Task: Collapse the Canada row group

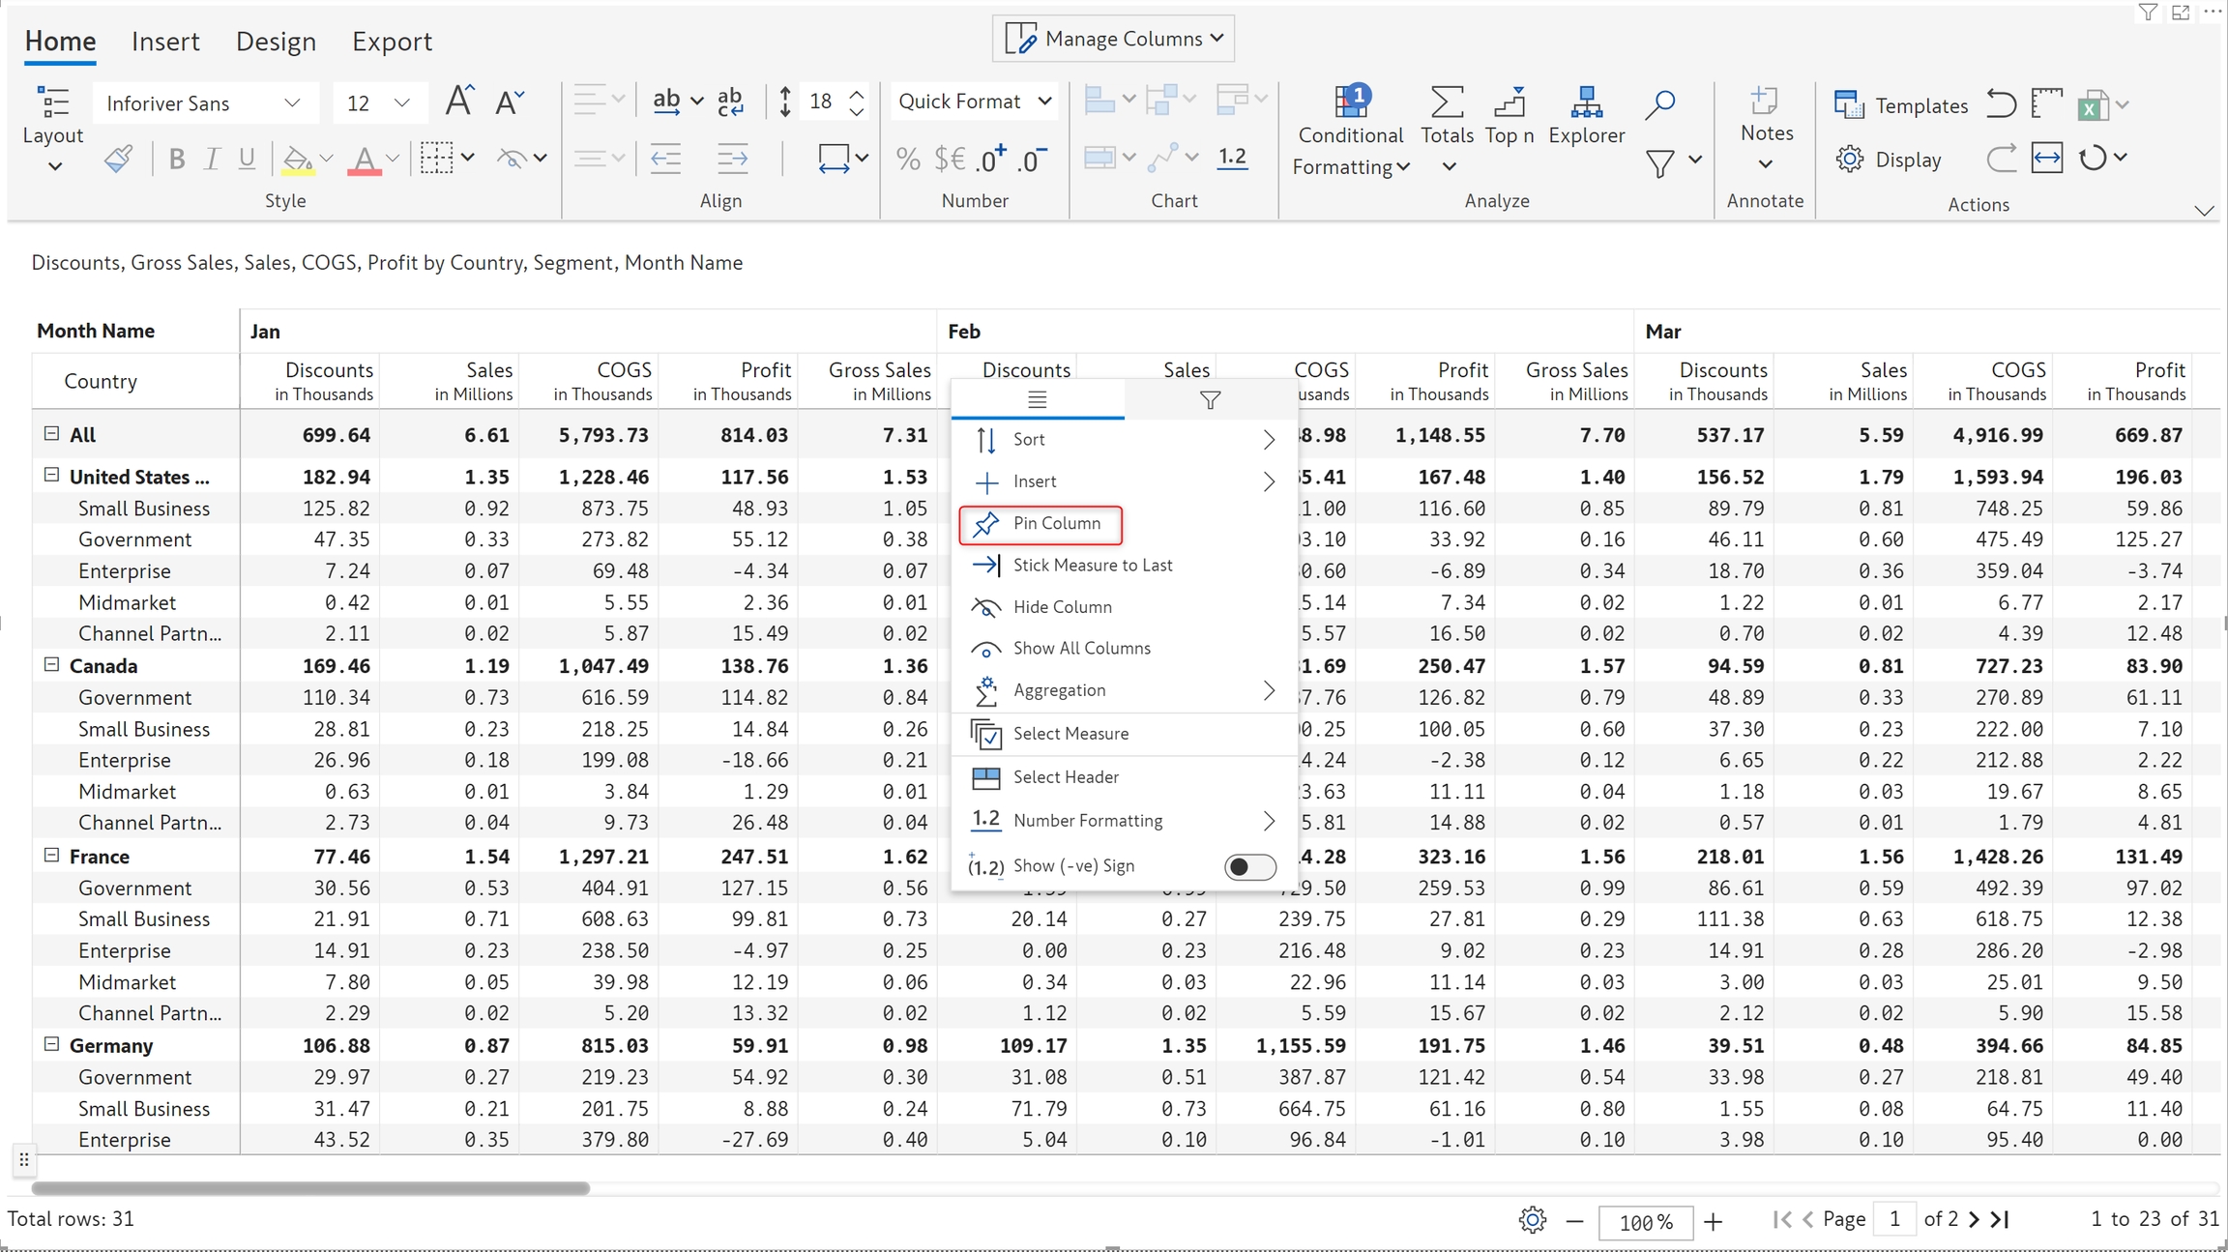Action: pyautogui.click(x=52, y=665)
